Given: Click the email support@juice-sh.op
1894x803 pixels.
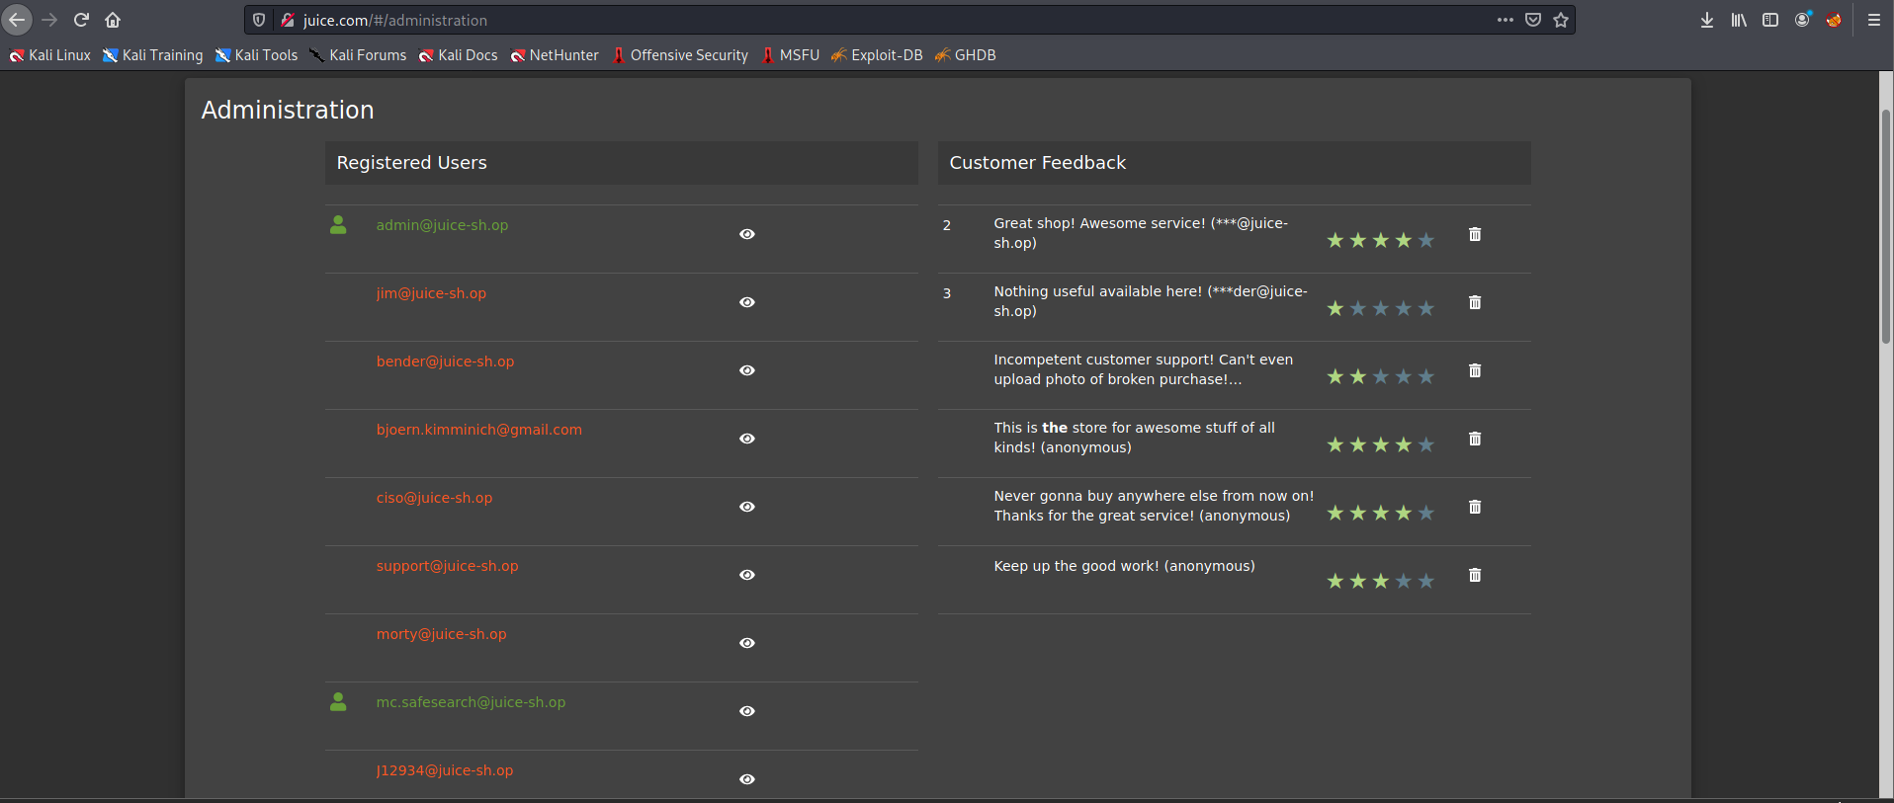Looking at the screenshot, I should (447, 566).
